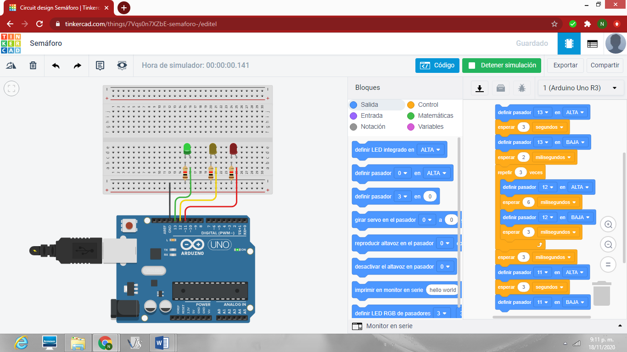627x352 pixels.
Task: Open the code library (archive) icon
Action: [x=500, y=87]
